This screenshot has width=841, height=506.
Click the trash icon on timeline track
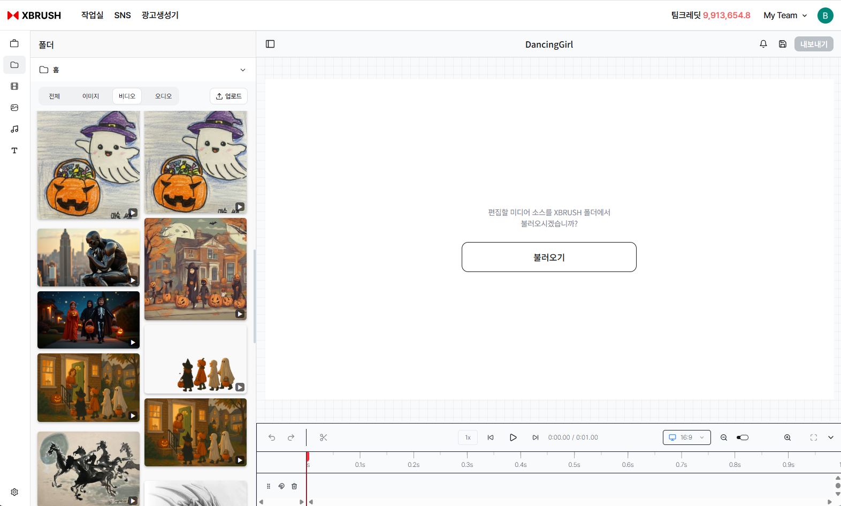pyautogui.click(x=294, y=486)
